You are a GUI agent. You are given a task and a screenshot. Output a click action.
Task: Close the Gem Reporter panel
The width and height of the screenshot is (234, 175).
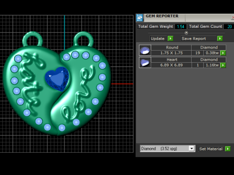[233, 17]
